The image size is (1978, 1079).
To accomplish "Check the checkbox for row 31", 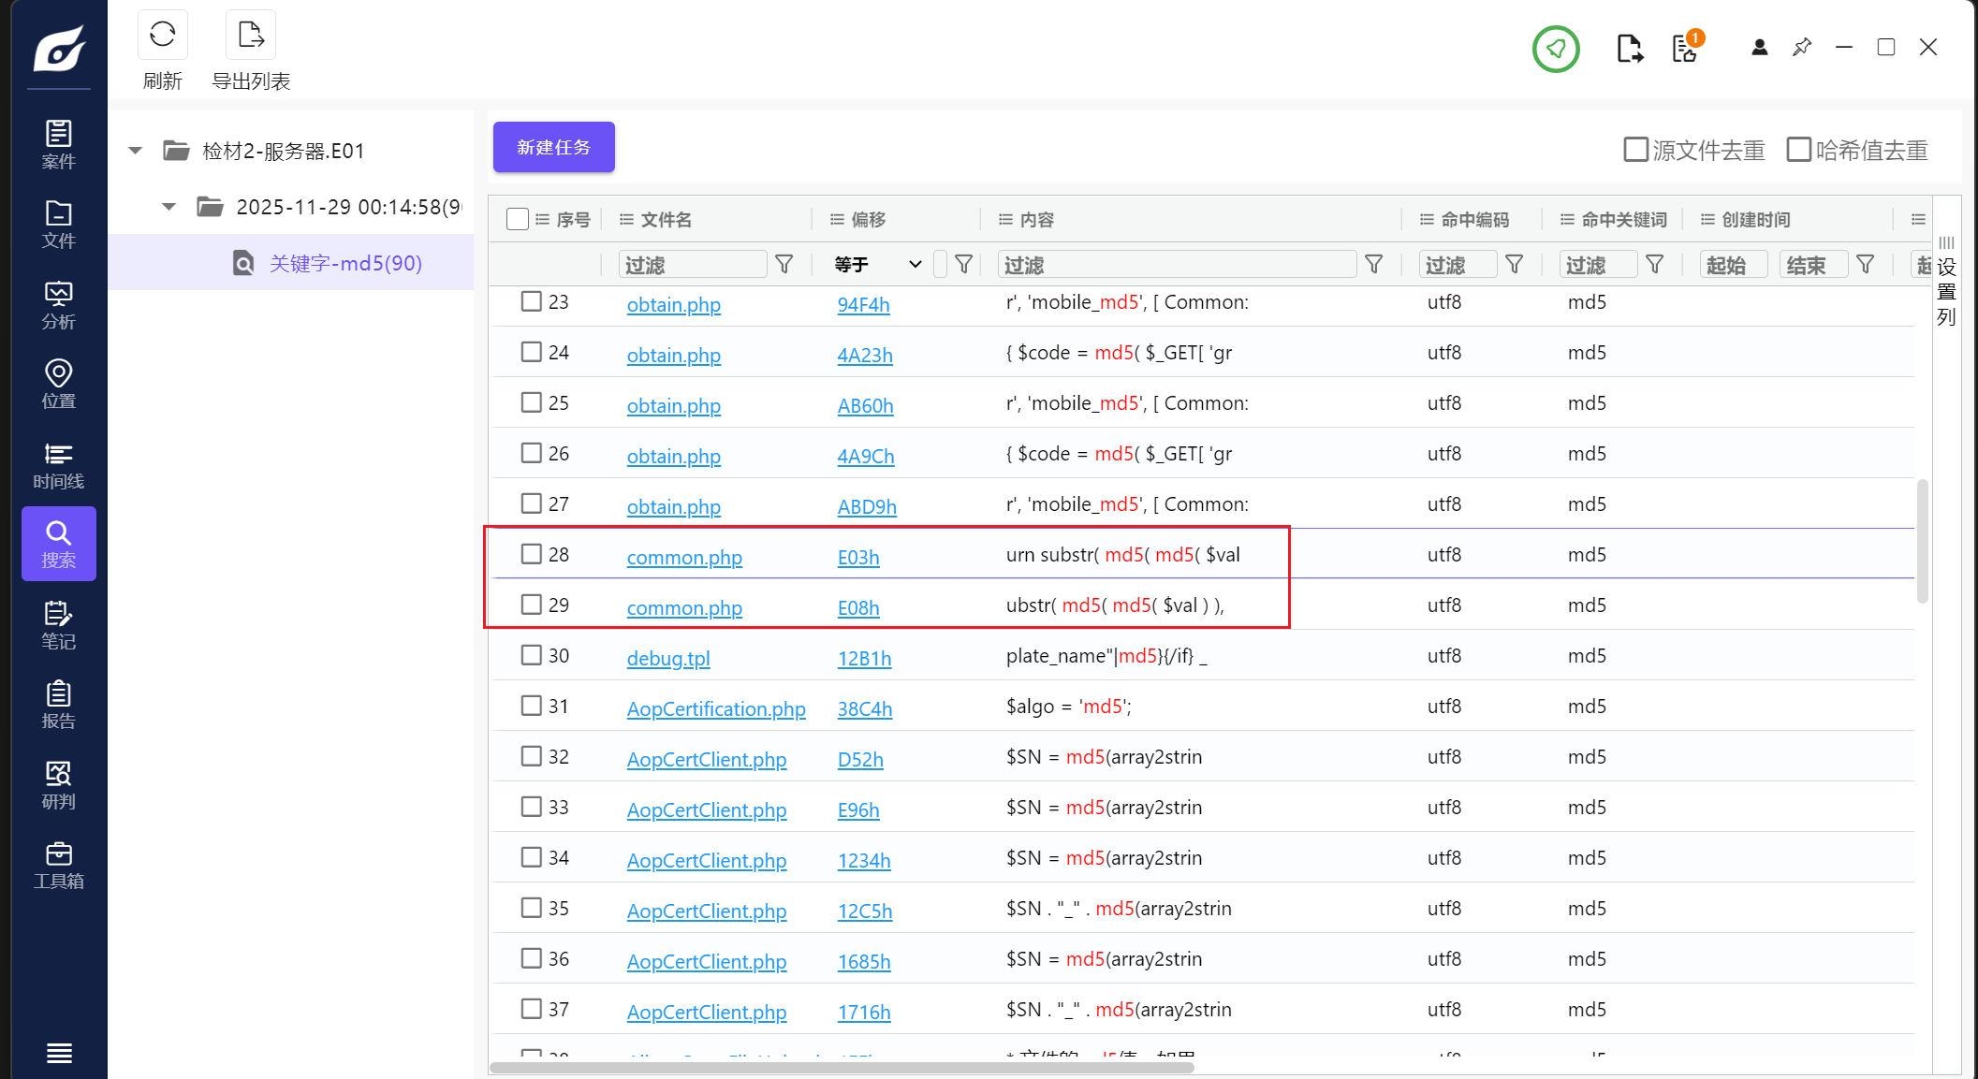I will pos(532,706).
